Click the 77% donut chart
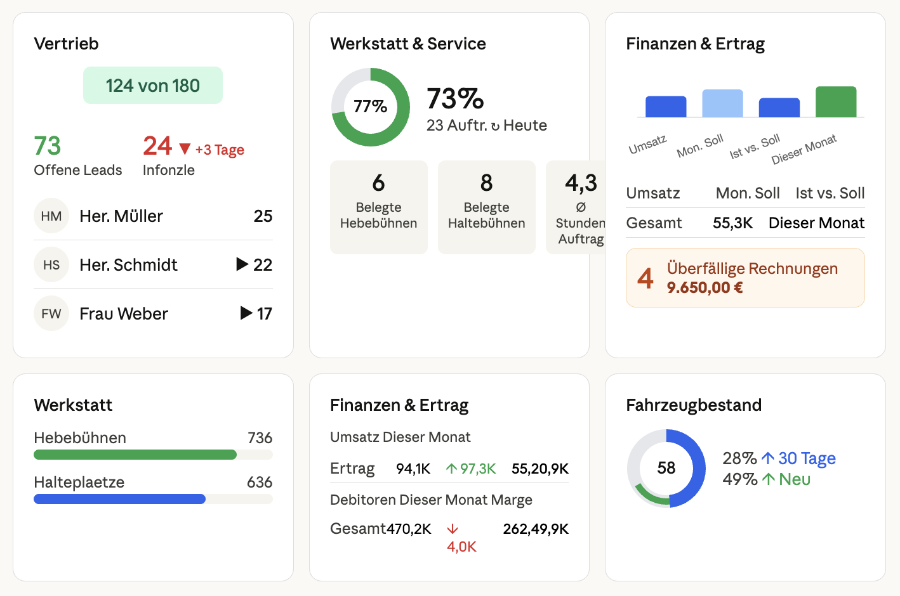The height and width of the screenshot is (596, 900). [371, 107]
